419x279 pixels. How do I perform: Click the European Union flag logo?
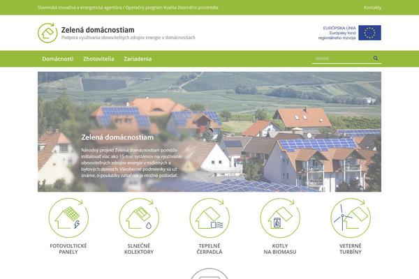coord(370,33)
